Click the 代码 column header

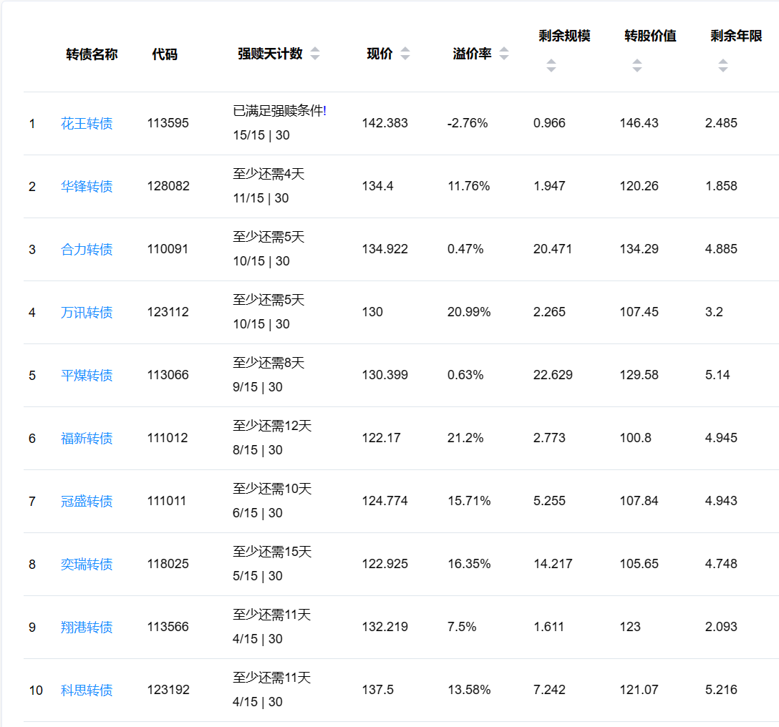[x=165, y=54]
